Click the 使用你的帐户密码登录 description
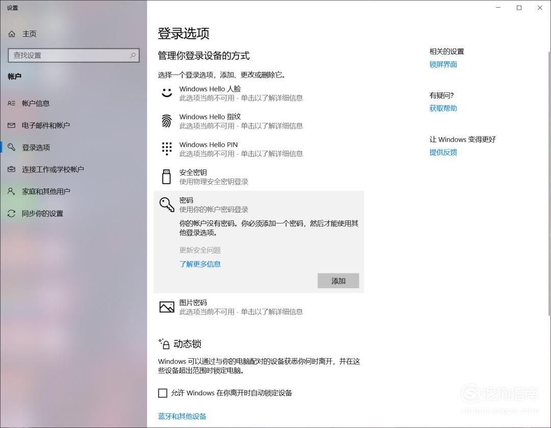Image resolution: width=551 pixels, height=428 pixels. 214,210
